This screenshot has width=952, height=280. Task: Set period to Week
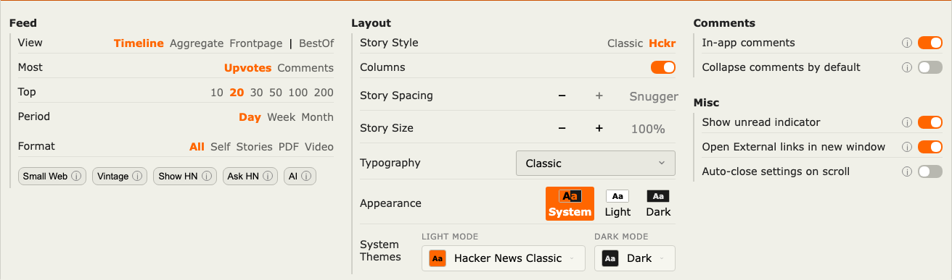tap(282, 117)
